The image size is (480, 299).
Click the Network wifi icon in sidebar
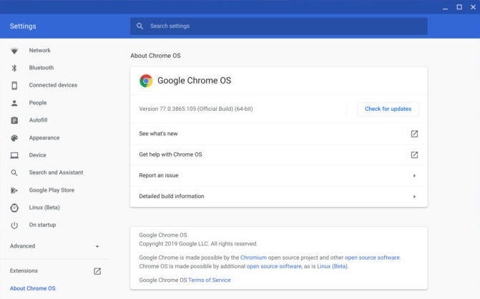(x=14, y=51)
